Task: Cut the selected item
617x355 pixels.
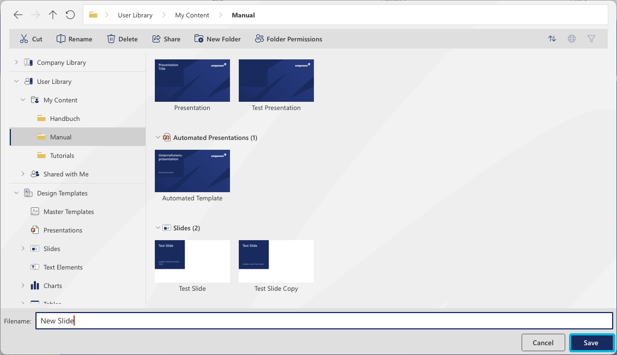Action: coord(31,39)
